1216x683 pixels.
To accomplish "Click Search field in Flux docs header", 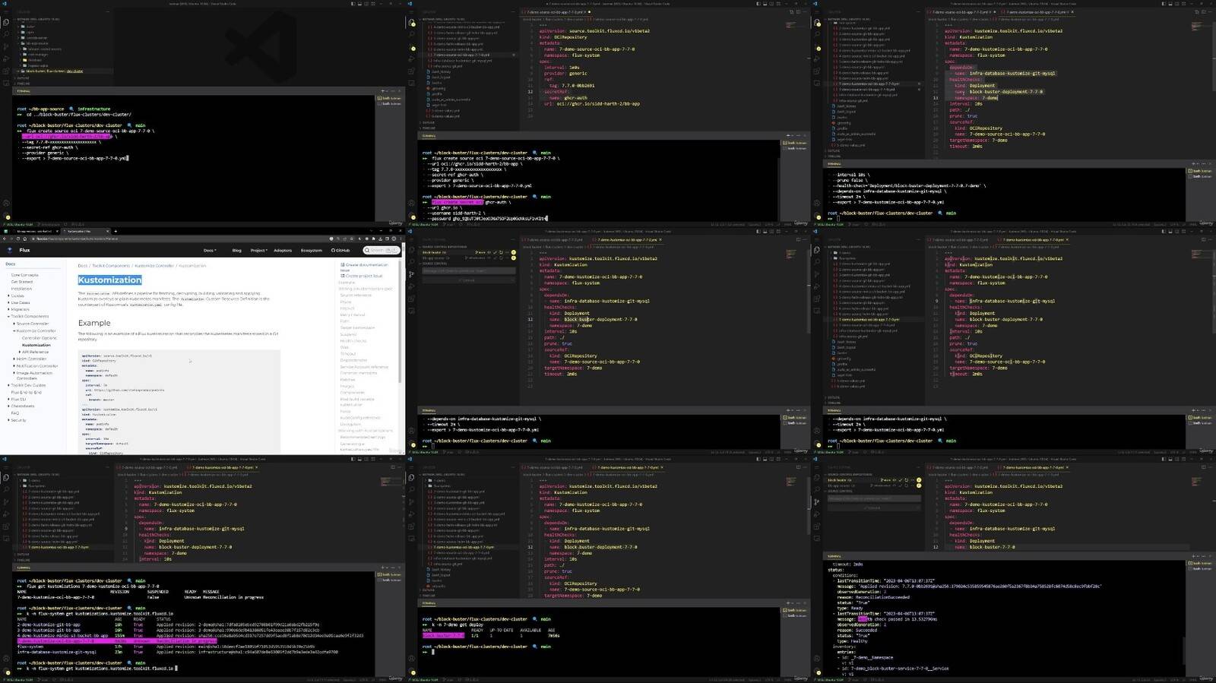I will [381, 250].
